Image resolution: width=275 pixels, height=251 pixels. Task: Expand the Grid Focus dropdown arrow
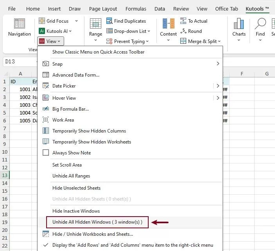coord(76,21)
